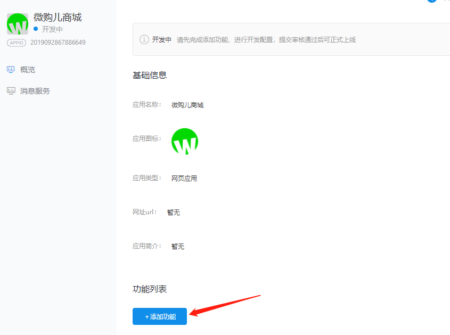Click the APPID badge label

click(17, 43)
